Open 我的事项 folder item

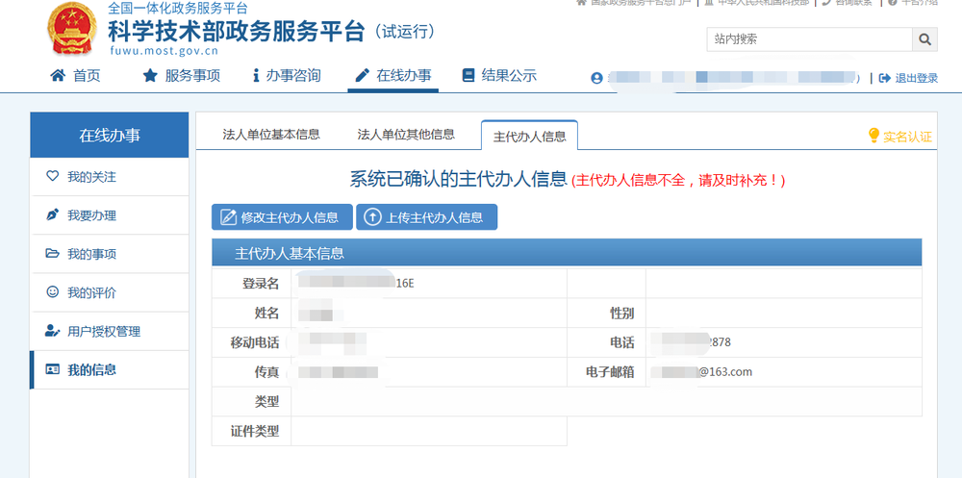91,254
